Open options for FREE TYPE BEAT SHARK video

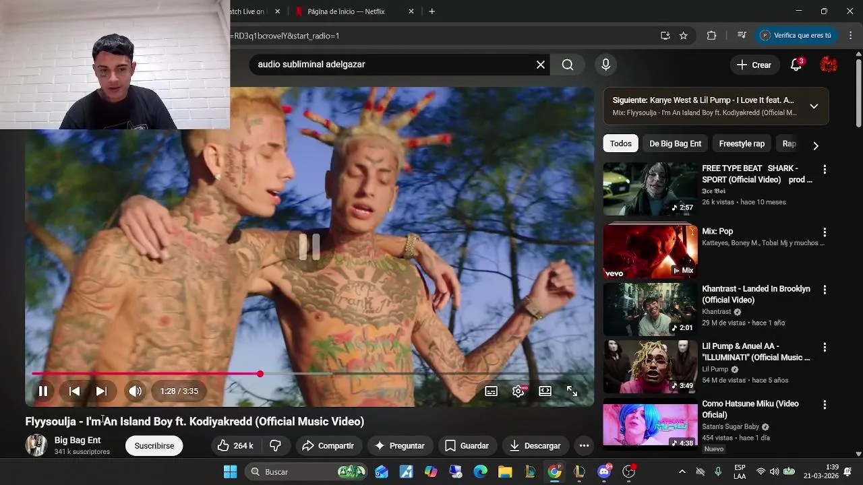coord(825,170)
